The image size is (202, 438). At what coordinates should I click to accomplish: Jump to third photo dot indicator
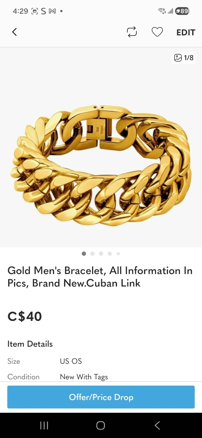(x=101, y=254)
